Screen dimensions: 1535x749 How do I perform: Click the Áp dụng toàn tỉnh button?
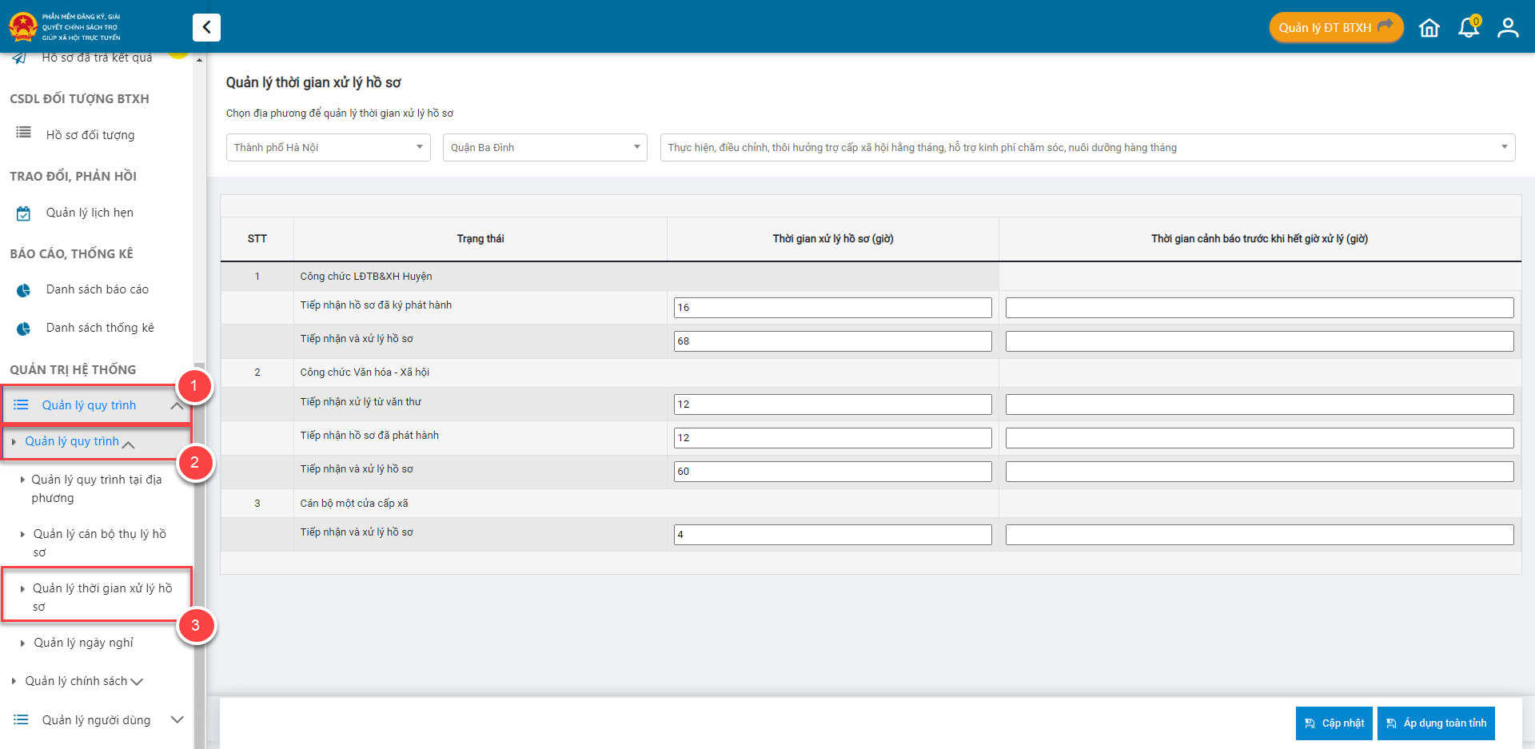pyautogui.click(x=1436, y=723)
